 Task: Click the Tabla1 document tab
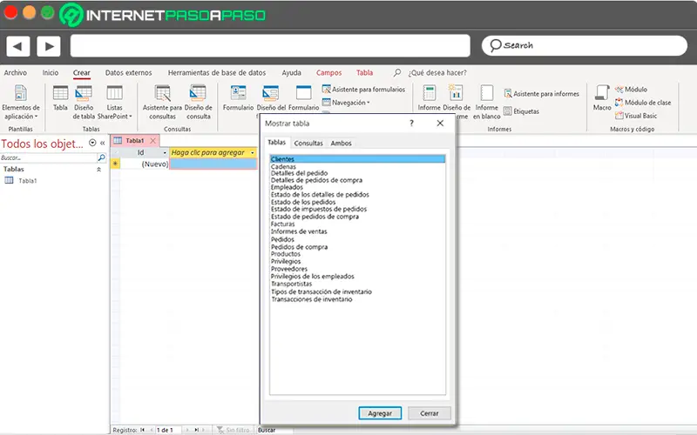[135, 140]
